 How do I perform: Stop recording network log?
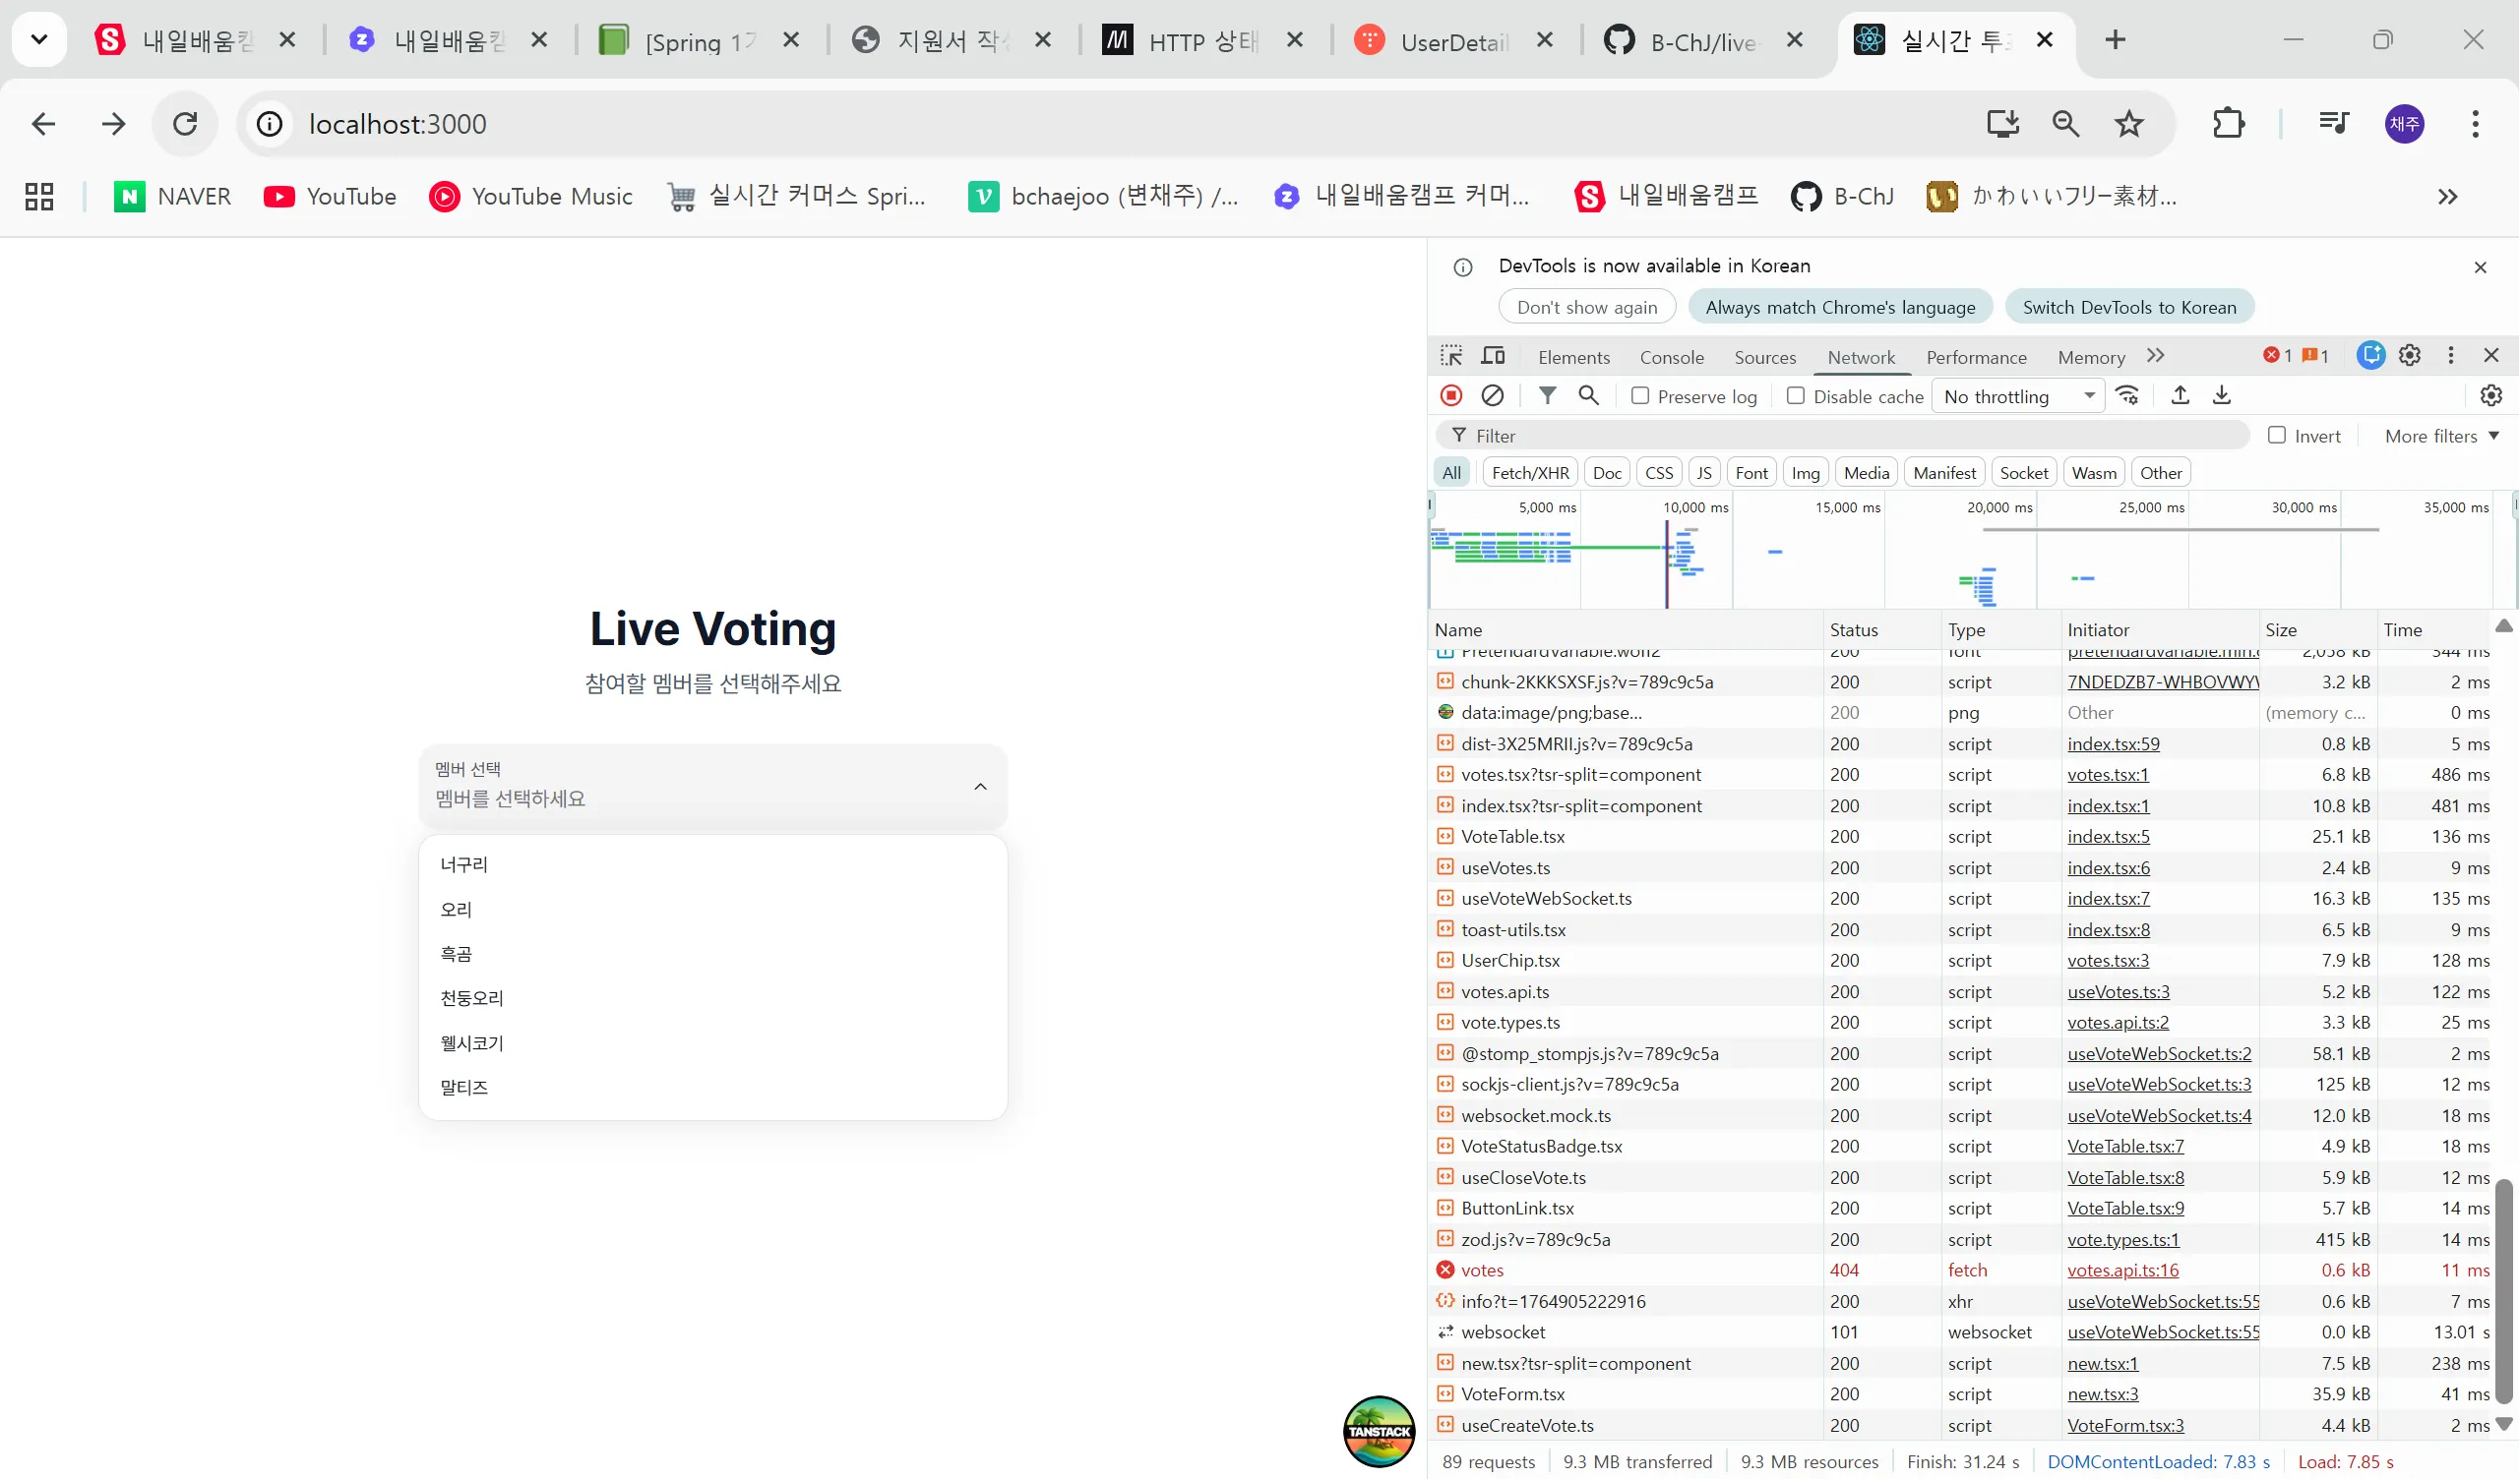tap(1451, 395)
